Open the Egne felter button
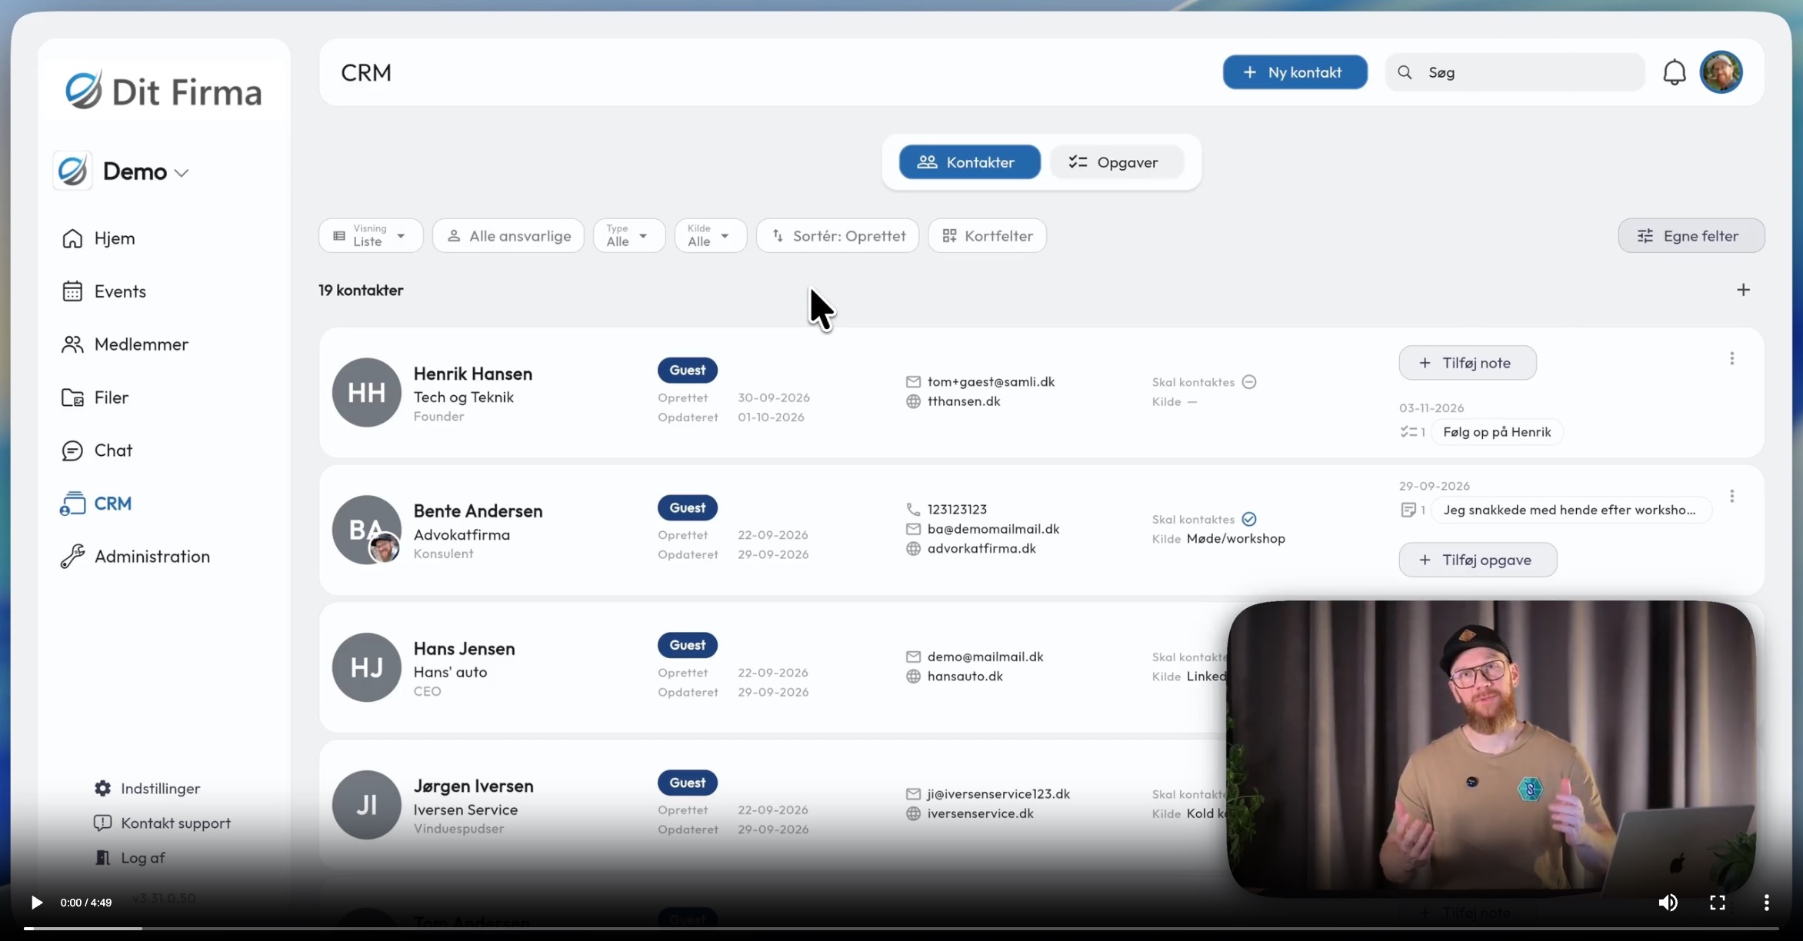 tap(1691, 235)
